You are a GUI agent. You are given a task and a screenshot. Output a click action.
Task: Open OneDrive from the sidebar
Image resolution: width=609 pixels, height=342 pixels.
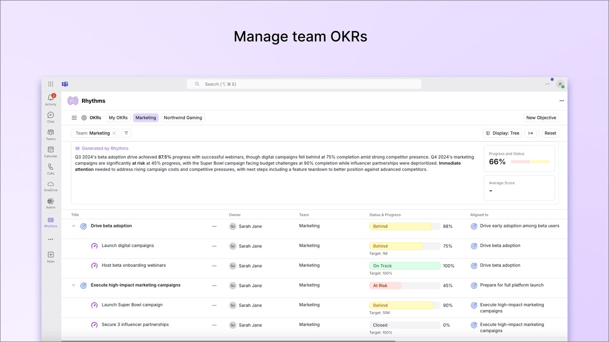[51, 186]
